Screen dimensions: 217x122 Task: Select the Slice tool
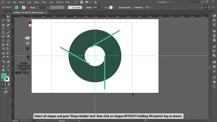click(8, 66)
